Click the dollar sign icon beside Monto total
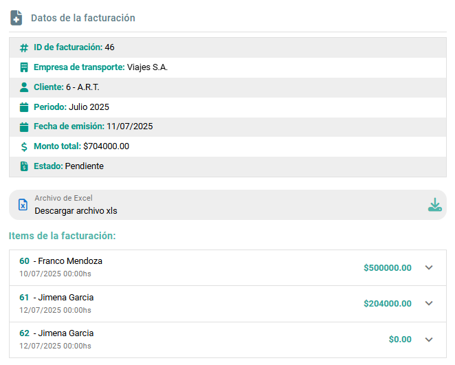This screenshot has height=365, width=455. click(x=24, y=146)
